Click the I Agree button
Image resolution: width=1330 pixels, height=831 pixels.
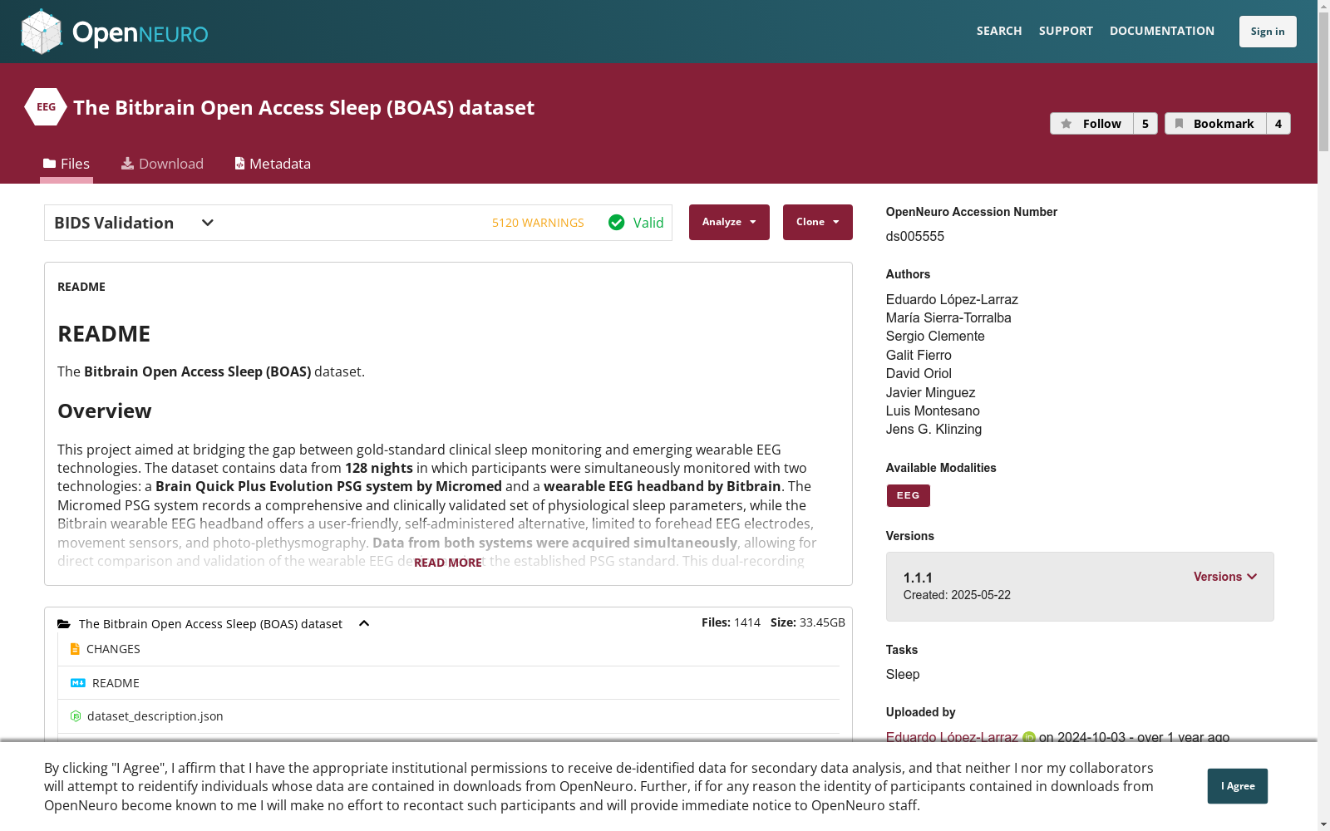click(x=1238, y=786)
